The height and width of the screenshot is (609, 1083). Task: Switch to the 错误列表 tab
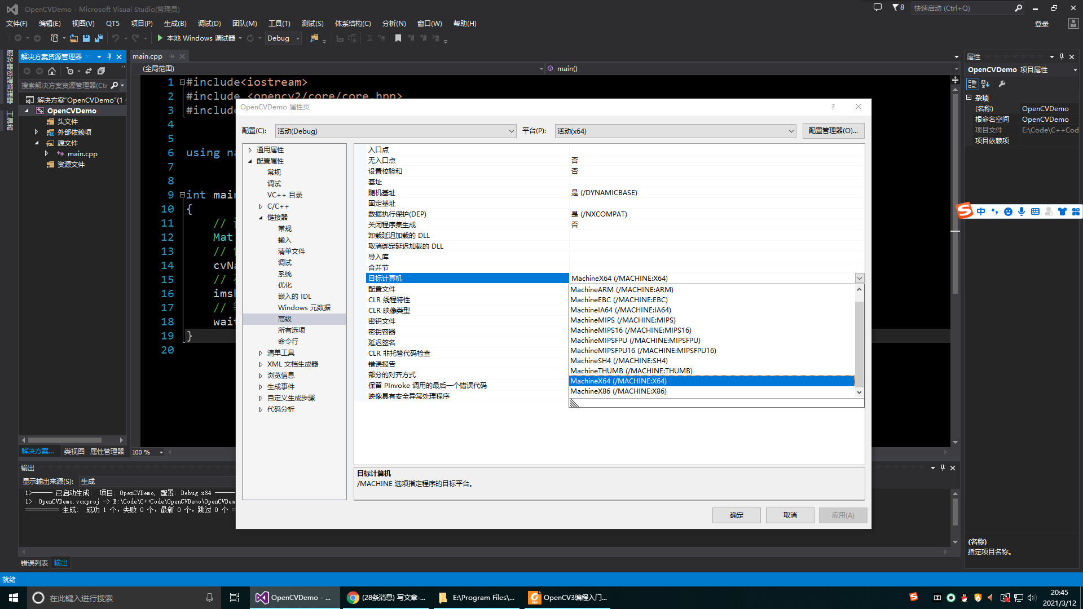pyautogui.click(x=34, y=562)
